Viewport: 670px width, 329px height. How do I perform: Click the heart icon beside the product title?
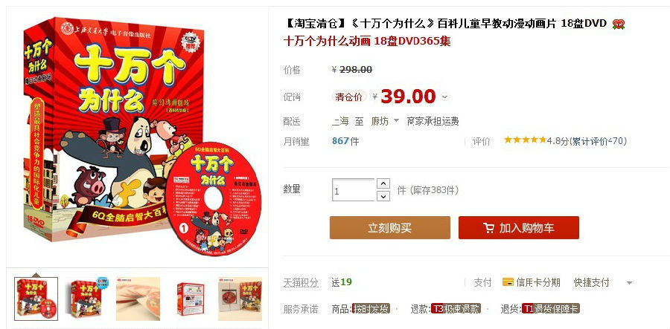tap(618, 25)
